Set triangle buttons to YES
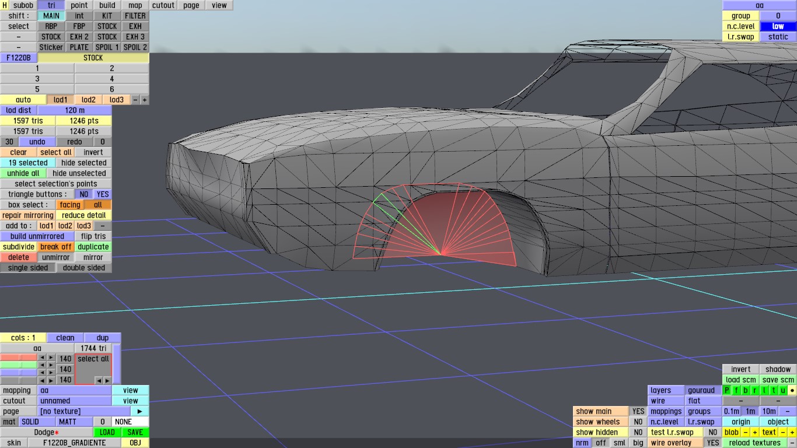The image size is (797, 448). pos(103,194)
